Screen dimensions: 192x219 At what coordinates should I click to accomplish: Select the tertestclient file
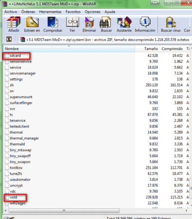[19, 126]
